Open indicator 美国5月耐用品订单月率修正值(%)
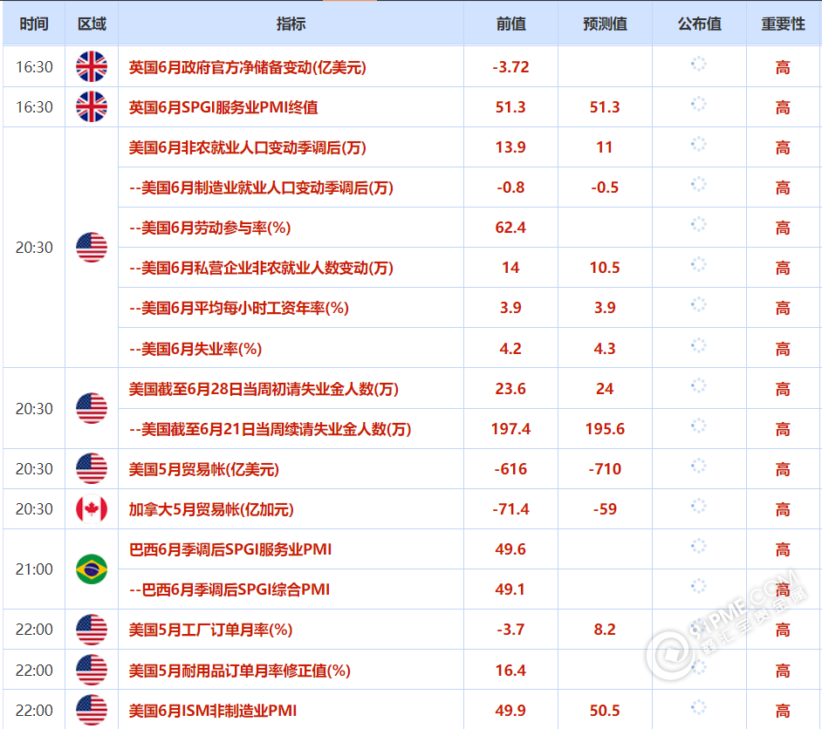Viewport: 822px width, 729px height. 240,671
